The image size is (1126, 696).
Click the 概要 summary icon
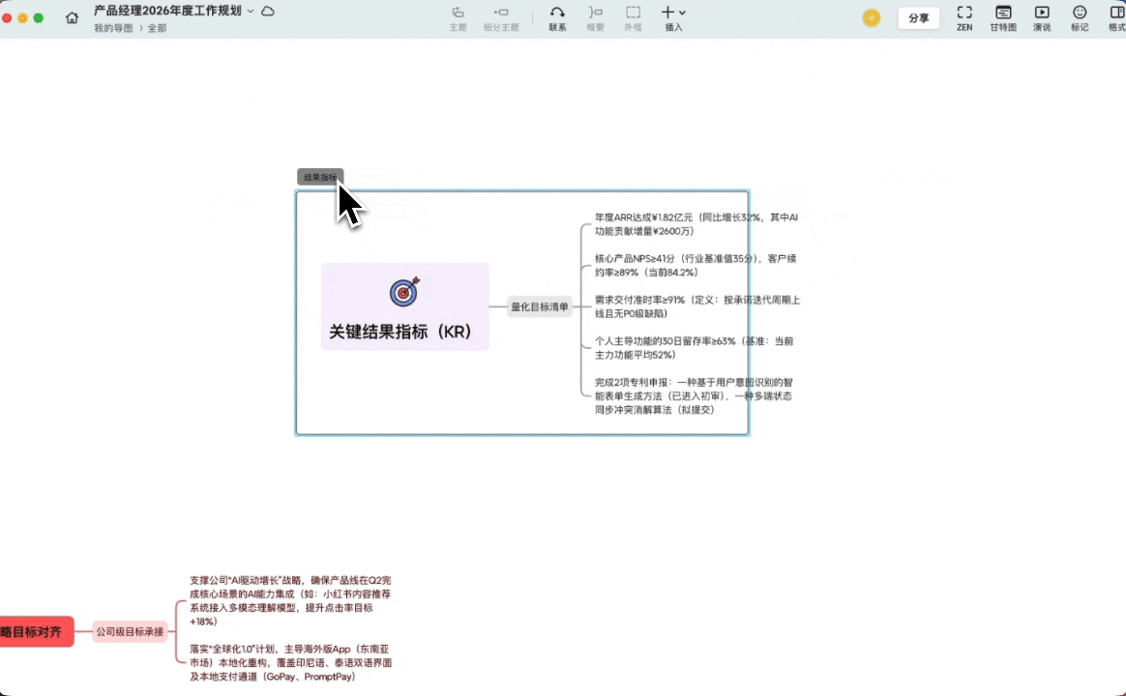pos(594,16)
